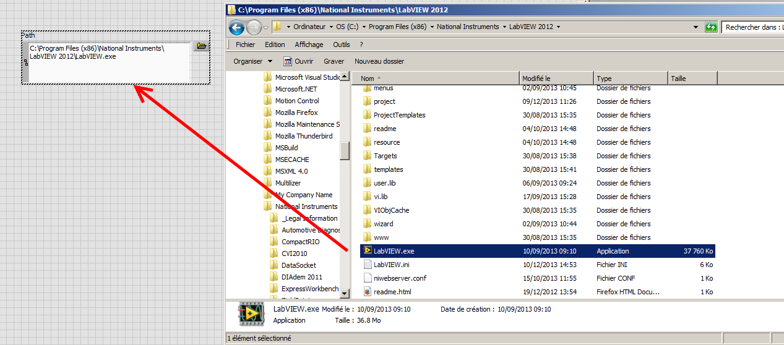The height and width of the screenshot is (345, 784).
Task: Select the wizard folder icon
Action: pos(367,224)
